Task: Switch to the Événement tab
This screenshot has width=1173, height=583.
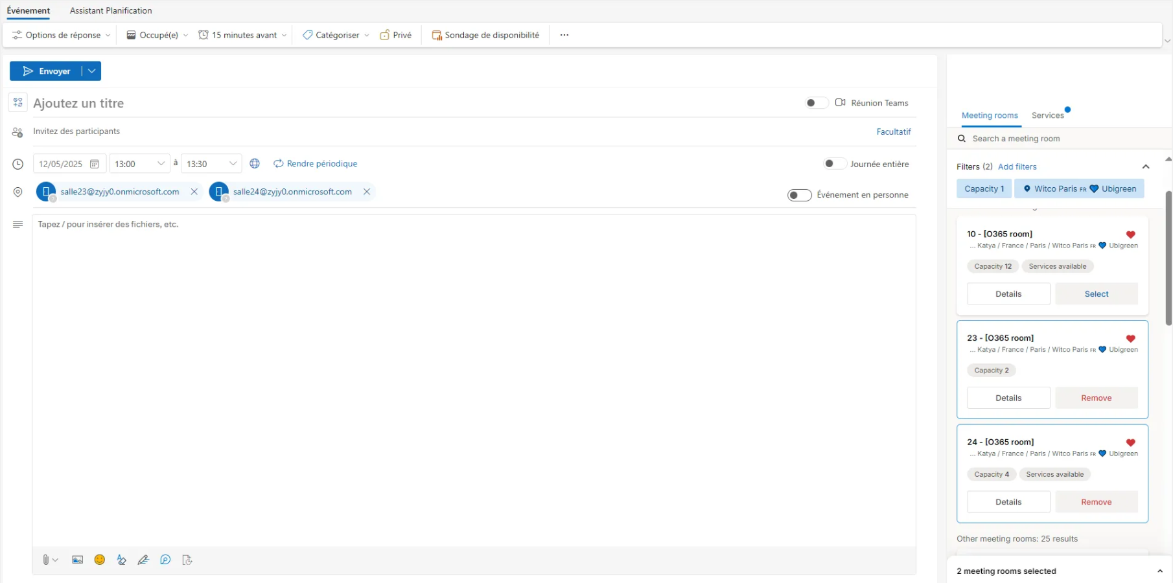Action: pos(29,10)
